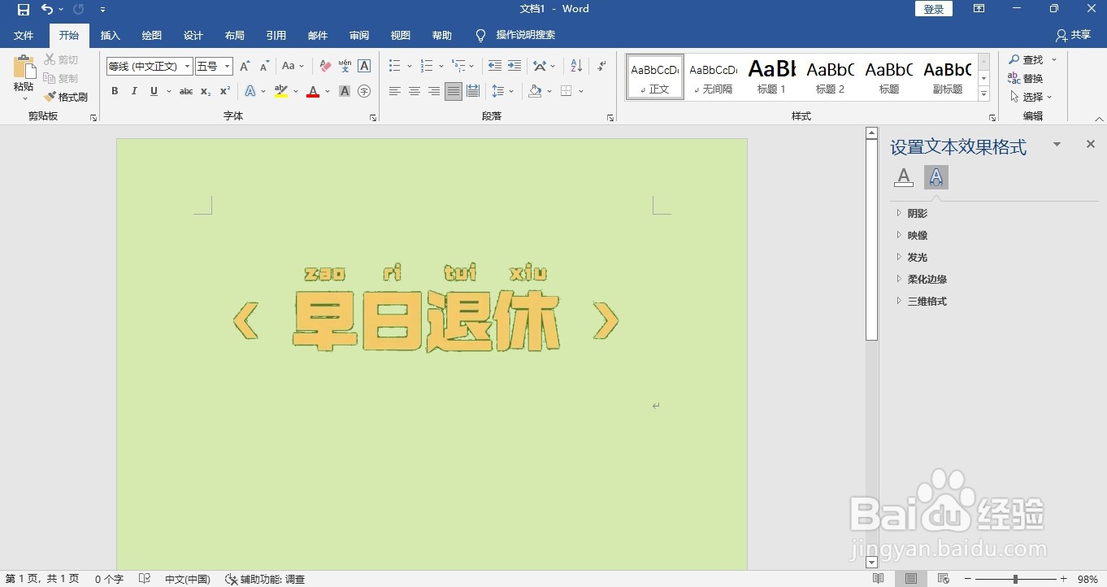Click the Undo icon on Quick Access Toolbar
Screen dimensions: 1107x587
pyautogui.click(x=48, y=9)
